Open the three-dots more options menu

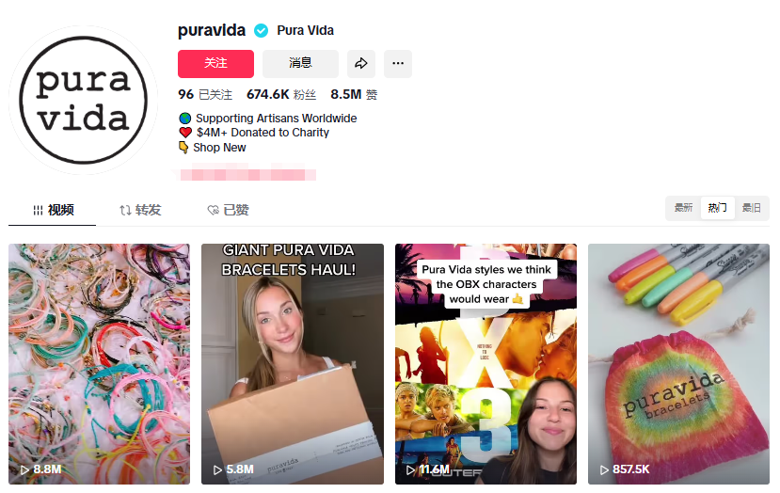point(398,64)
